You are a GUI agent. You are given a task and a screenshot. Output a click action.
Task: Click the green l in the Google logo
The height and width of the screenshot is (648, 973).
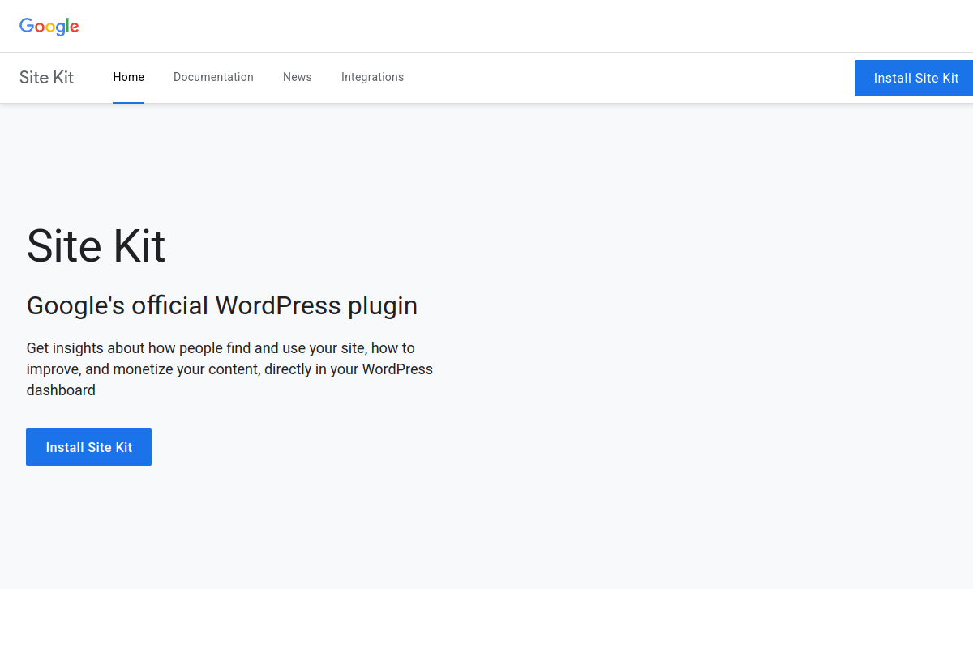coord(68,25)
